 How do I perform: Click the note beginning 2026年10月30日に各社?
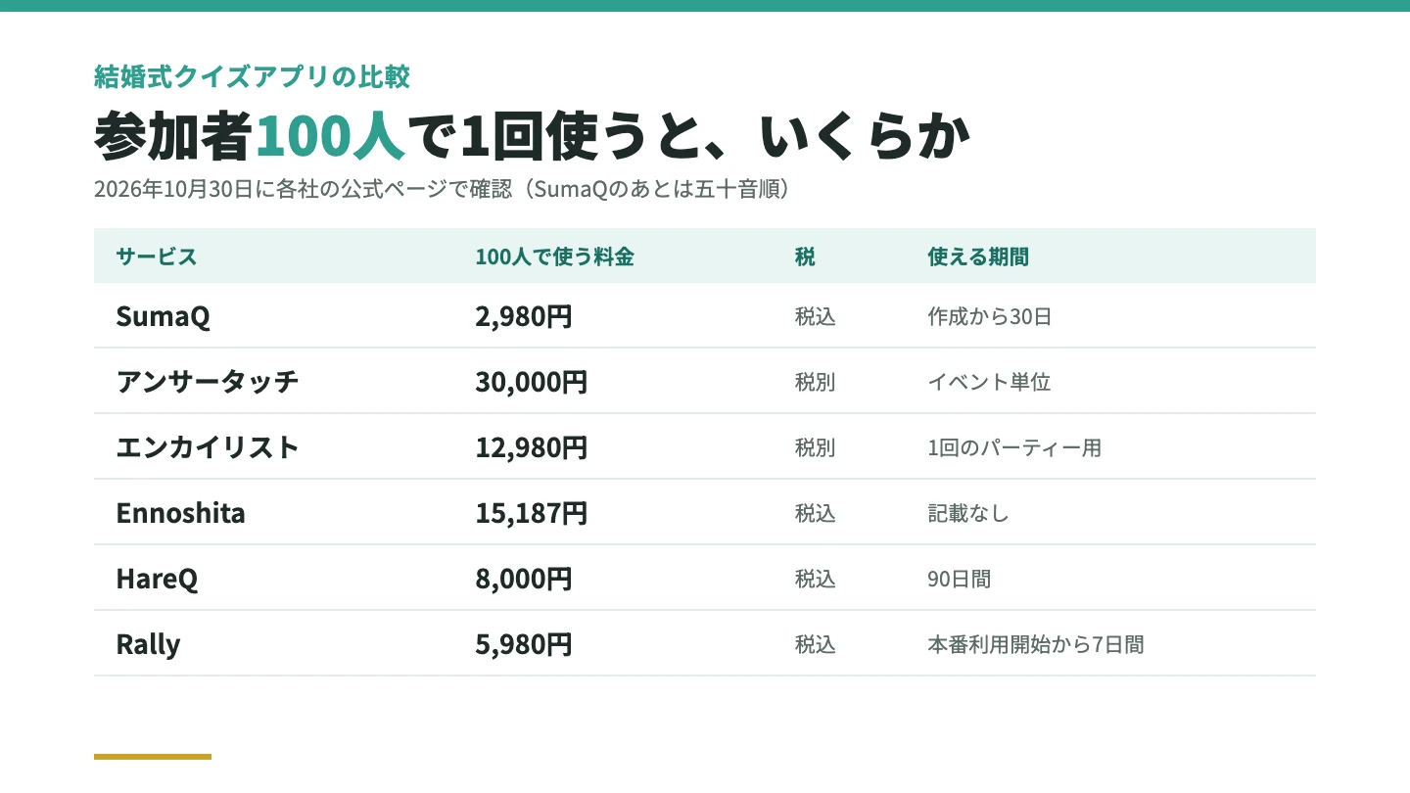442,189
